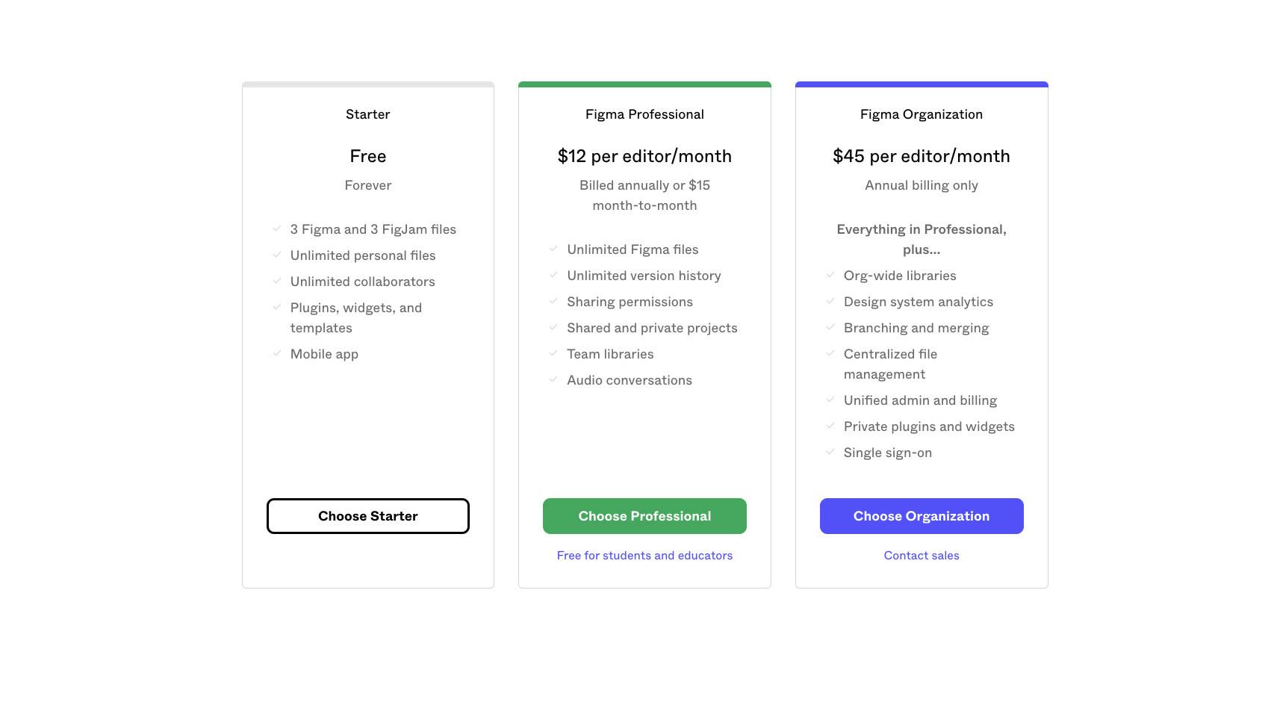Click checkmark beside Unlimited collaborators
The image size is (1274, 717).
277,281
